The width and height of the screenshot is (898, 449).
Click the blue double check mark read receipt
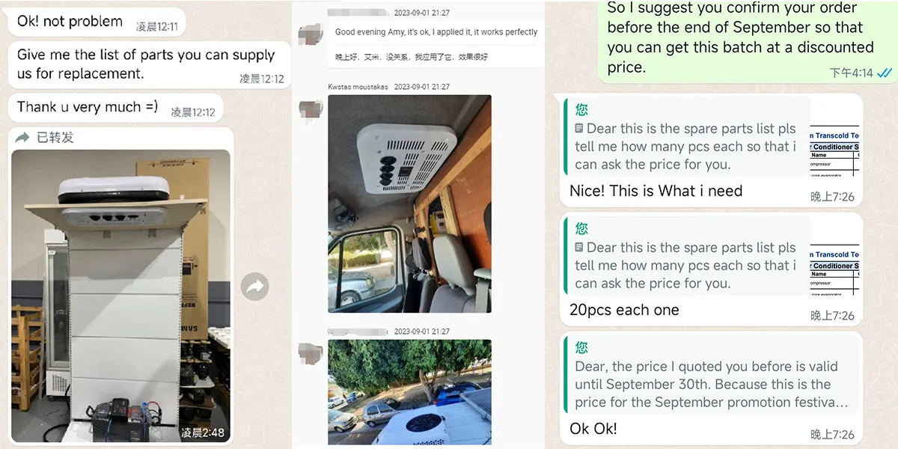[x=885, y=73]
